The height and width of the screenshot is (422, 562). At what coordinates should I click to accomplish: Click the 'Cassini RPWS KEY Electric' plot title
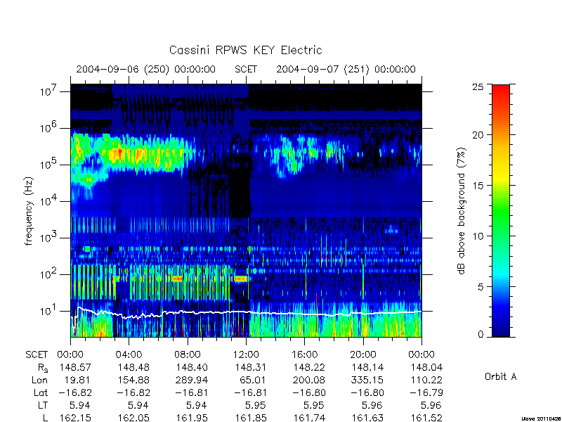[245, 50]
